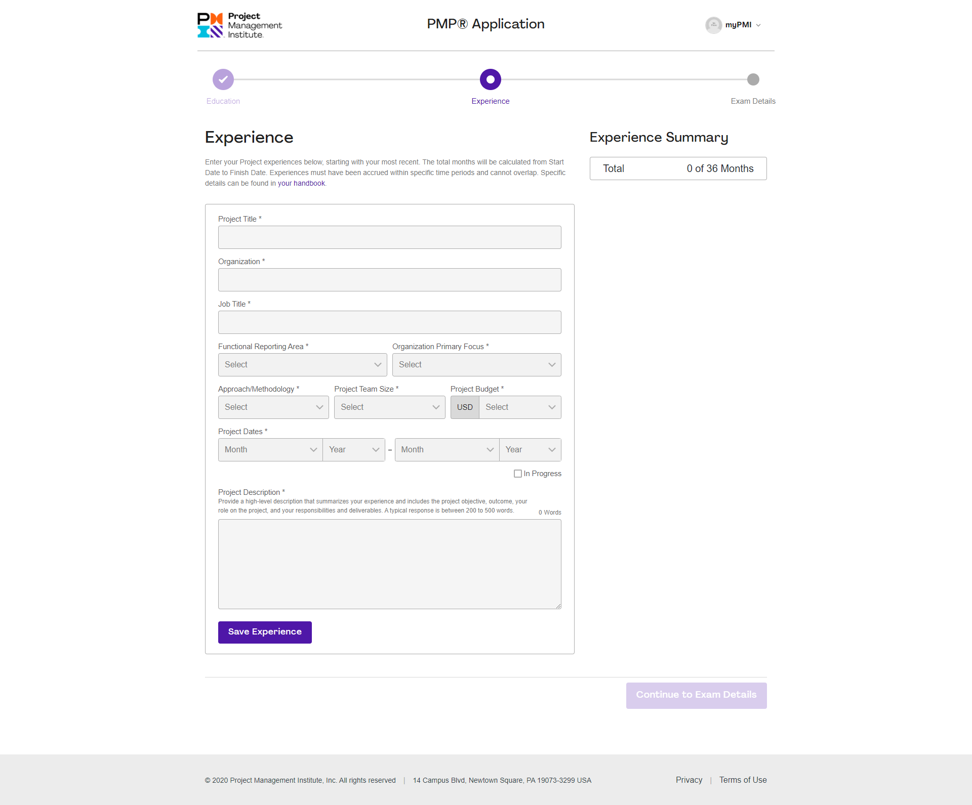Open Functional Reporting Area dropdown
The width and height of the screenshot is (972, 805).
tap(302, 365)
